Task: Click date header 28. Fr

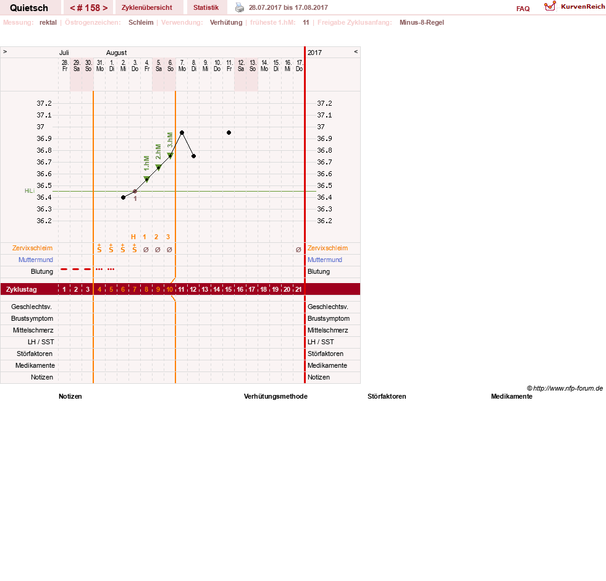Action: [65, 66]
